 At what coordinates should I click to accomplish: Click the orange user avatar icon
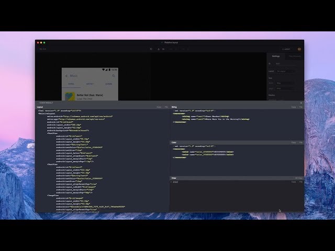(x=300, y=49)
